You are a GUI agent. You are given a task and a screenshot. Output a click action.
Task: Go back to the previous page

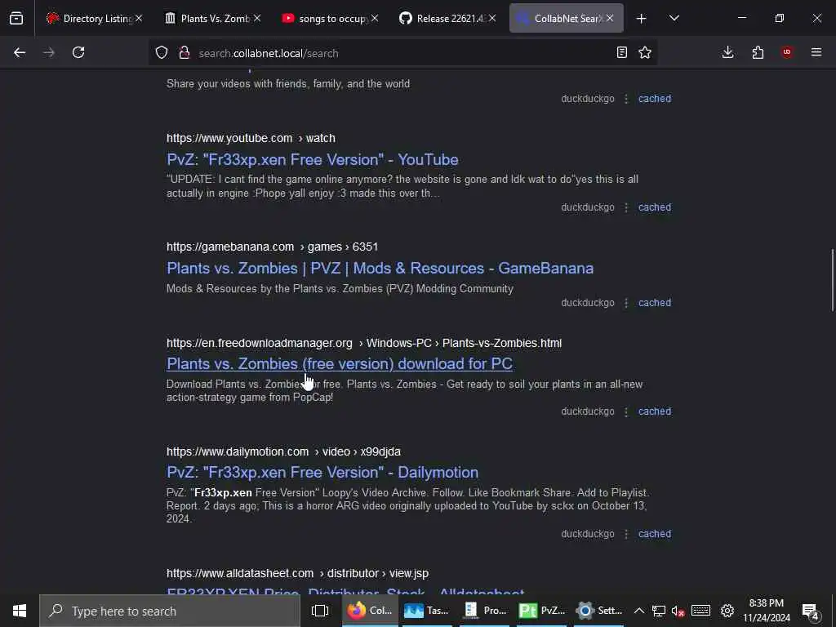point(20,52)
